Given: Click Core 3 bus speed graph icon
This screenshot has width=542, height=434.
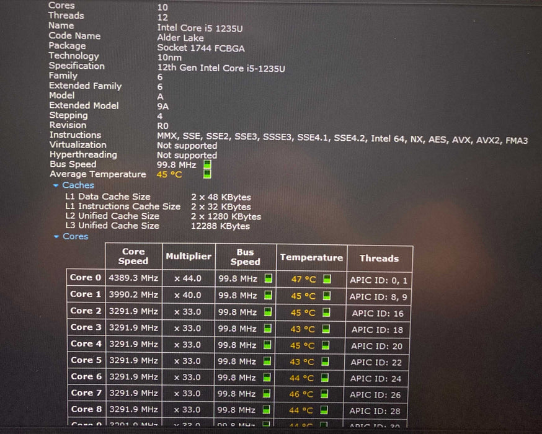Looking at the screenshot, I should tap(267, 328).
